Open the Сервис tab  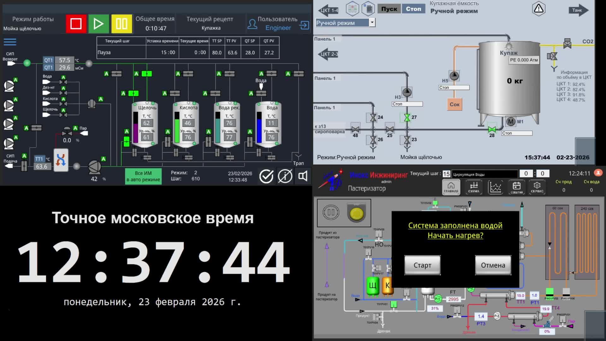(537, 187)
